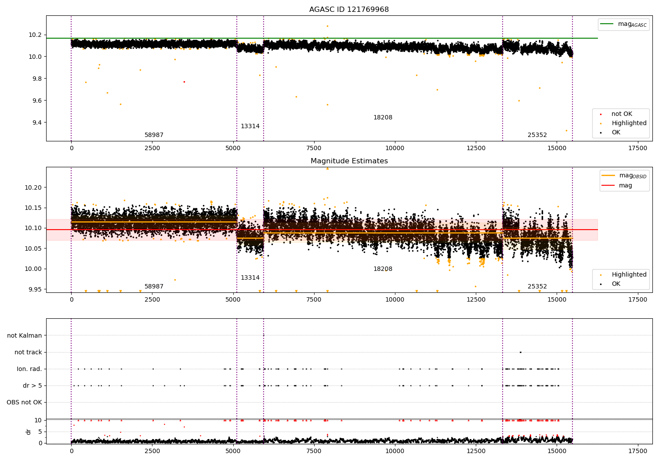The width and height of the screenshot is (659, 461).
Task: Click obsid label 25352 in Magnitude Estimates plot
Action: coord(537,287)
